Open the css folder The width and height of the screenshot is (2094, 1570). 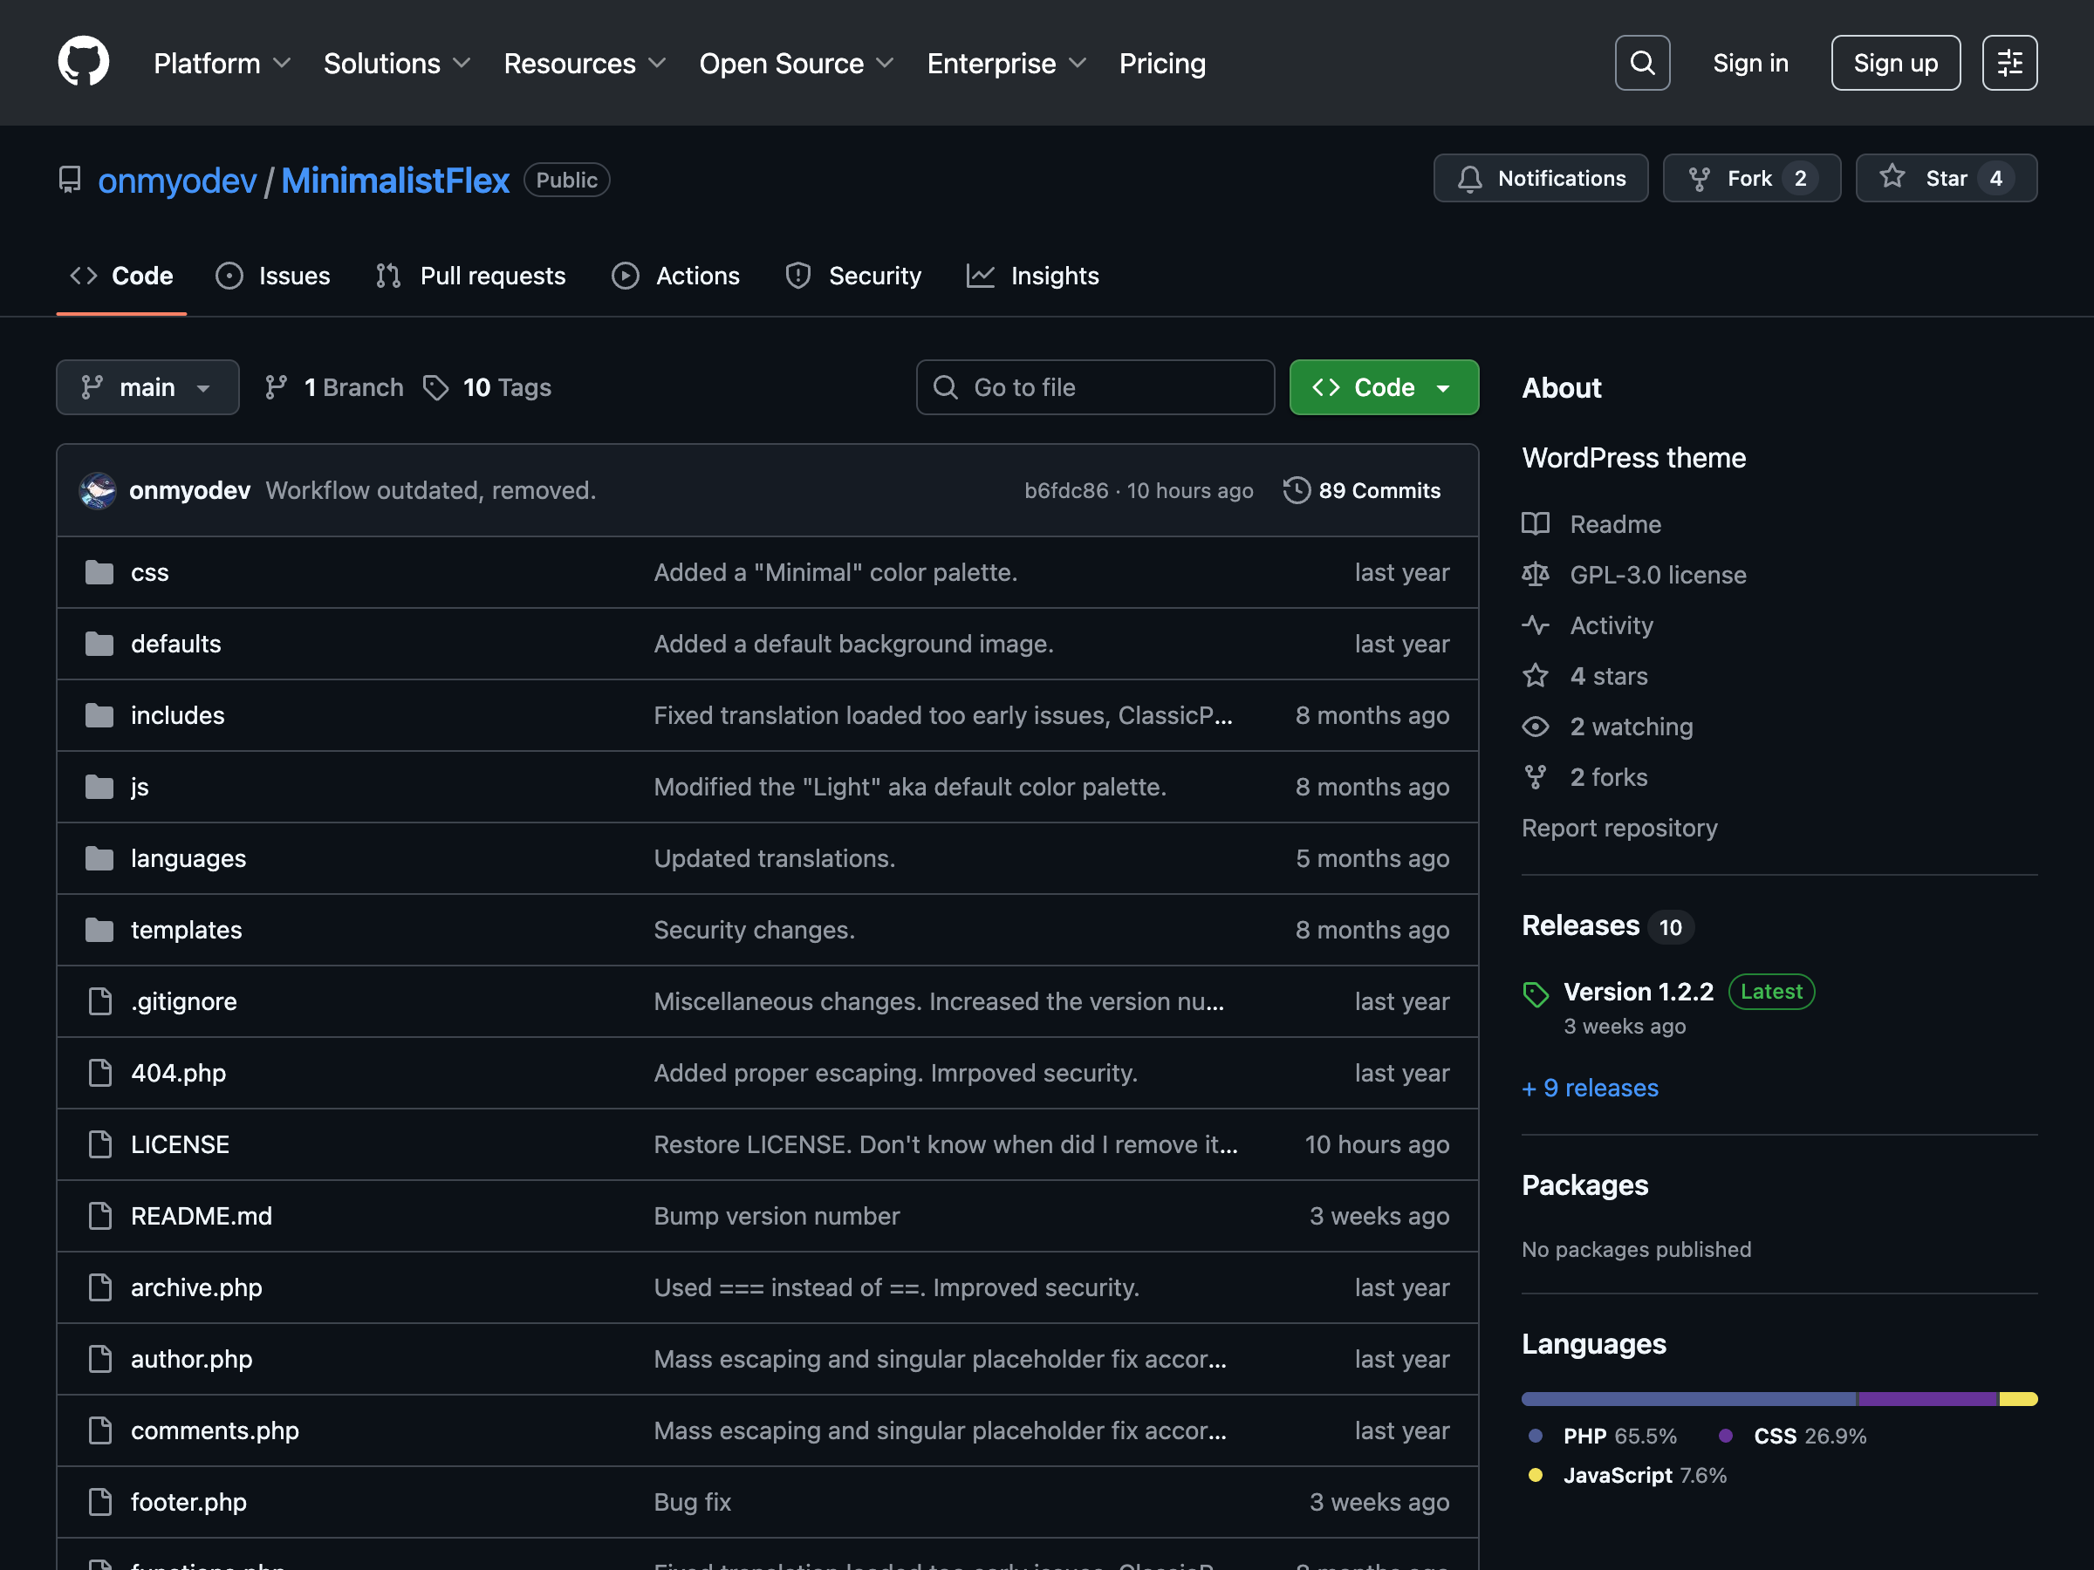pos(149,572)
